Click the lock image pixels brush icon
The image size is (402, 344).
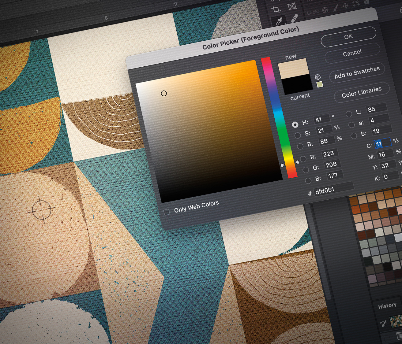[336, 8]
